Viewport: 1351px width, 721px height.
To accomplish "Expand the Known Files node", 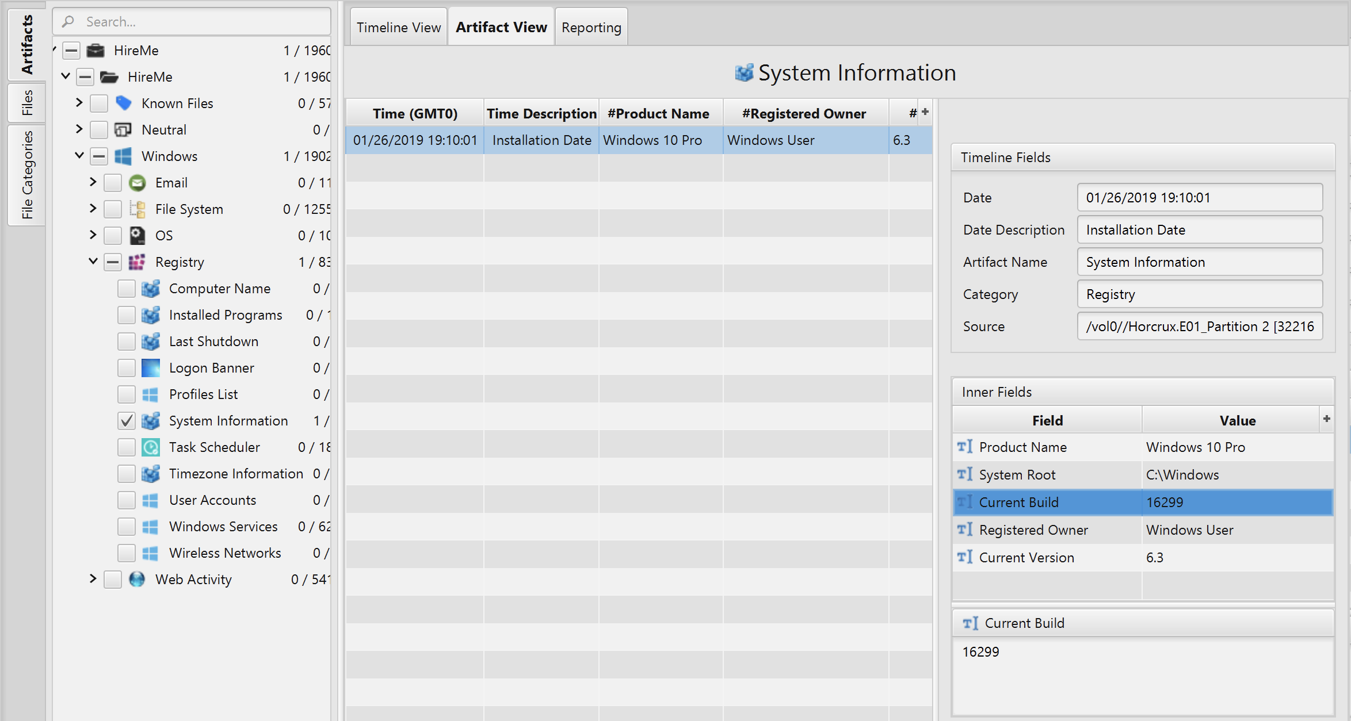I will click(x=79, y=103).
